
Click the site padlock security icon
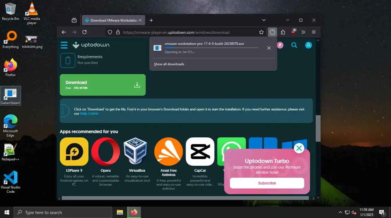coord(118,32)
